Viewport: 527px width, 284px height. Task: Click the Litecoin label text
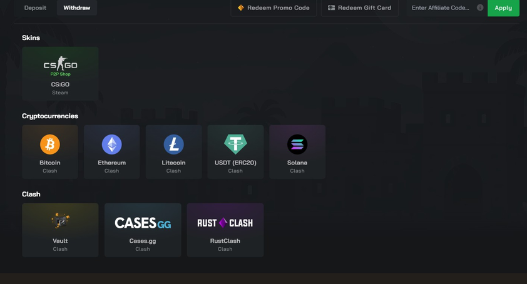click(x=173, y=163)
